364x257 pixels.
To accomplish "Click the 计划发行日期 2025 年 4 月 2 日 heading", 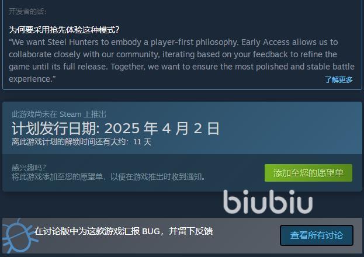I will [x=116, y=128].
